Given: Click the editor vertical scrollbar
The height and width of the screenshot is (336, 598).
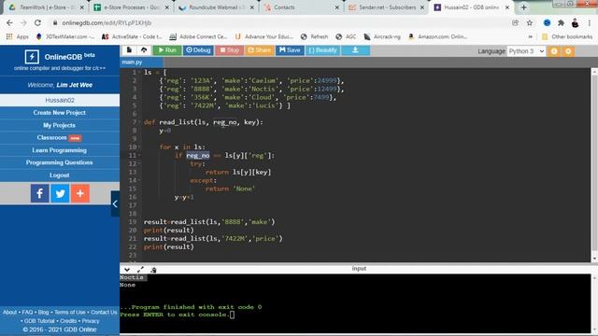Looking at the screenshot, I should click(594, 164).
